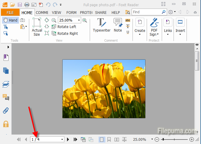201x144 pixels.
Task: Enable single page view mode
Action: (102, 139)
